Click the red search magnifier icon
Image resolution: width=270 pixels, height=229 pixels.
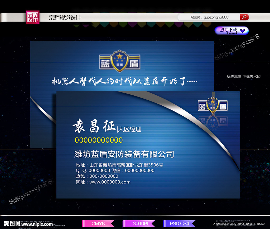244,17
